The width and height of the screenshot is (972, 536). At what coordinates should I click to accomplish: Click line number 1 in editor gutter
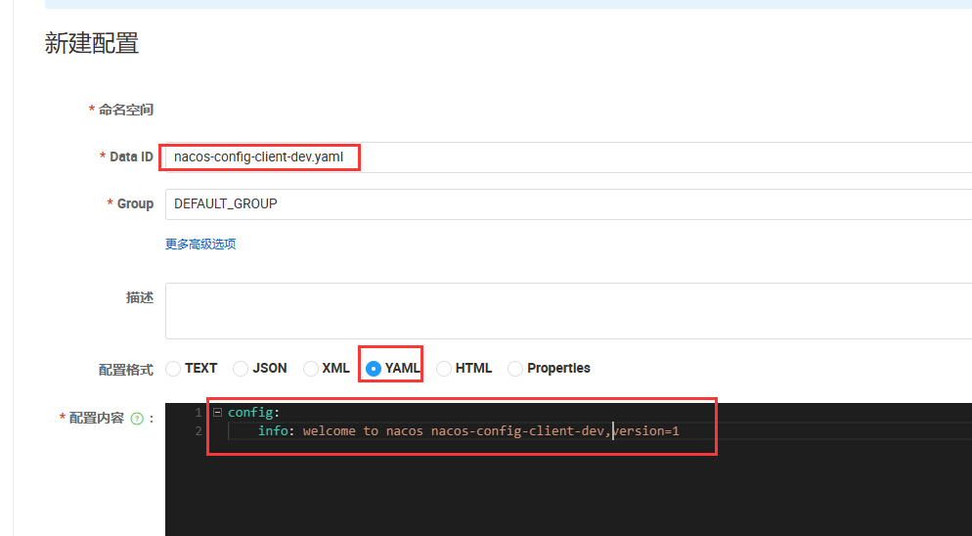tap(199, 413)
